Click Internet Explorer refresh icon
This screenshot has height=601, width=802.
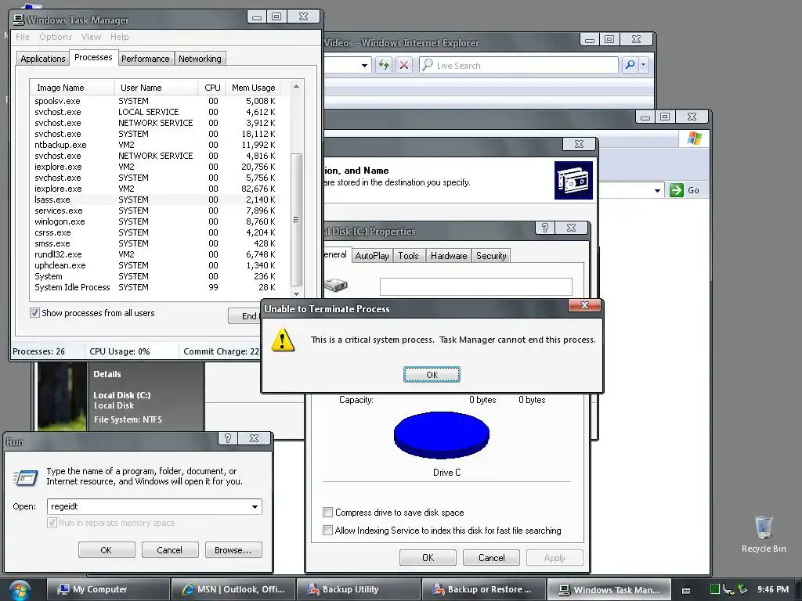(x=384, y=65)
